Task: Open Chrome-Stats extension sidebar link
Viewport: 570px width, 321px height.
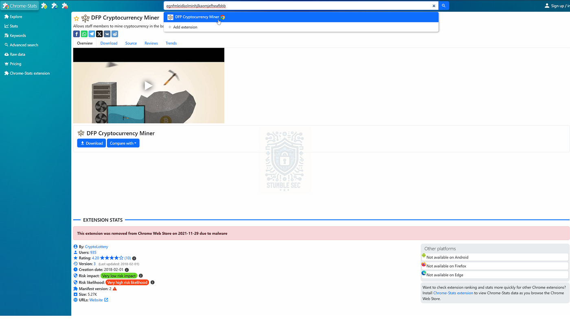Action: pos(27,73)
